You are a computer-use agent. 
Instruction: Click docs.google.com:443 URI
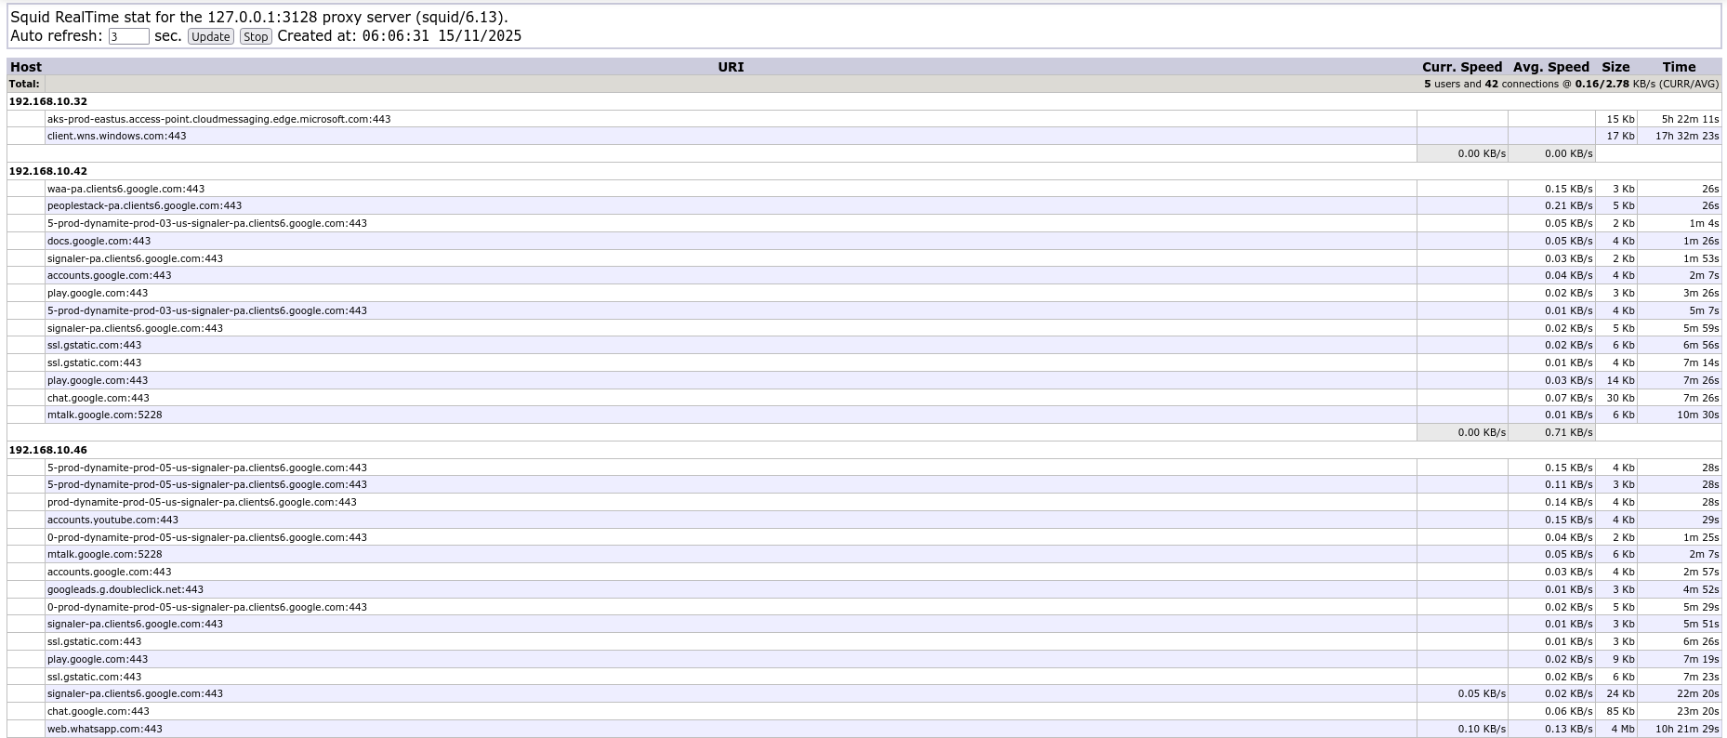99,241
